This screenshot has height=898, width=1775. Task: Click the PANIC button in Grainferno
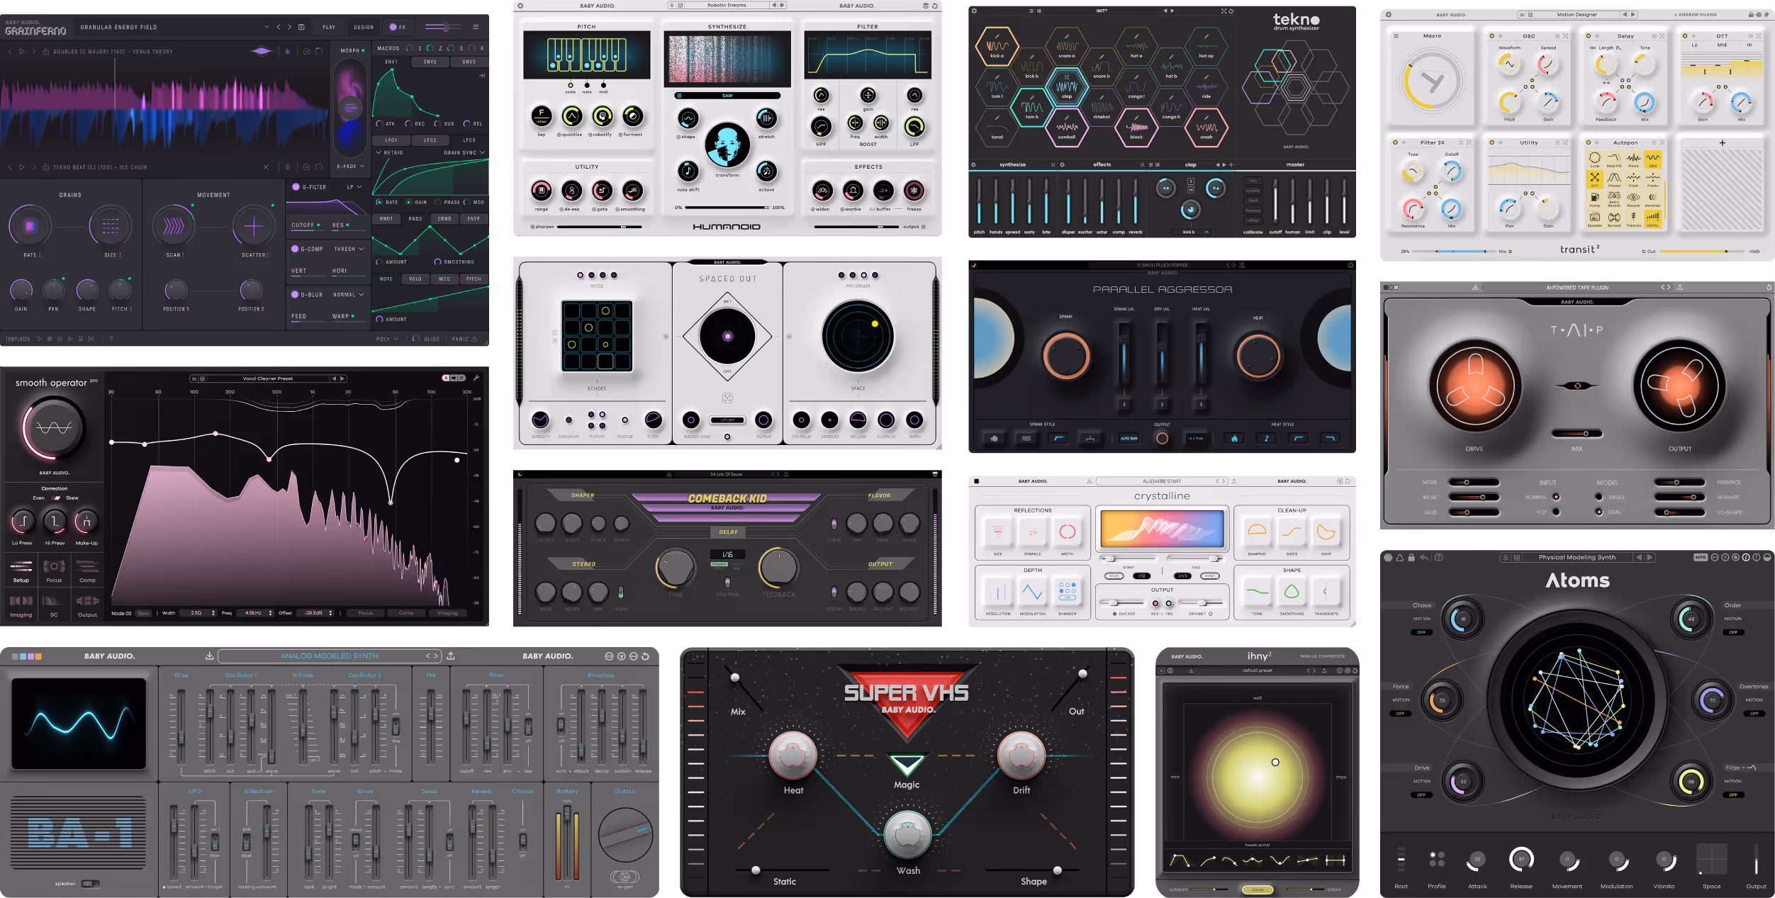(464, 339)
